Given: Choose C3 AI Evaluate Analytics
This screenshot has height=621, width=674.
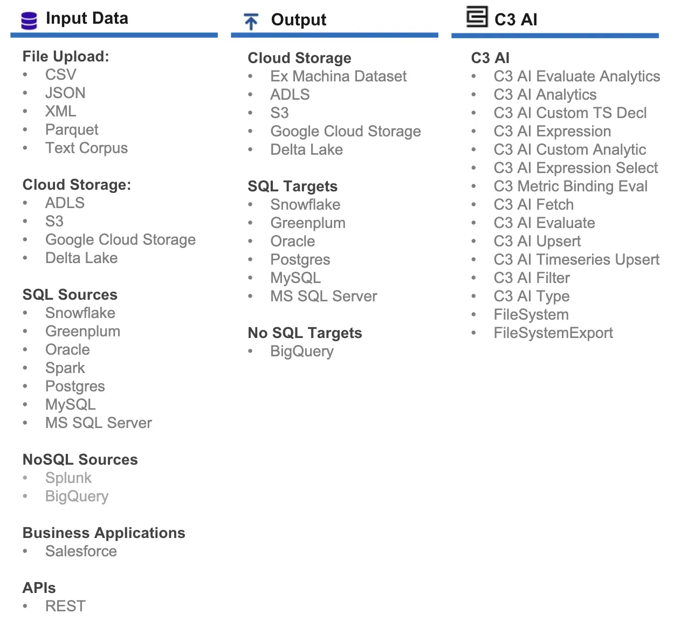Looking at the screenshot, I should [576, 76].
